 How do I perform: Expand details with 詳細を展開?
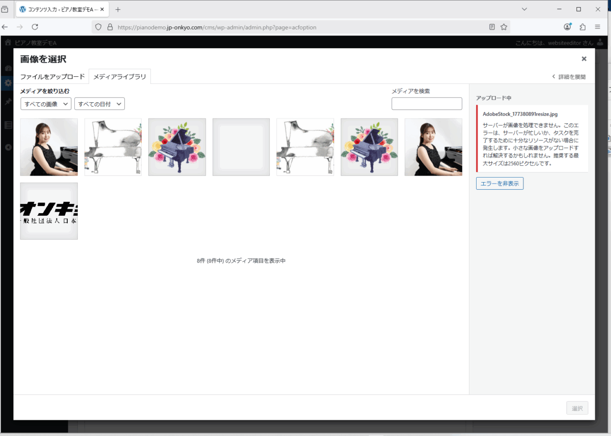pyautogui.click(x=569, y=77)
